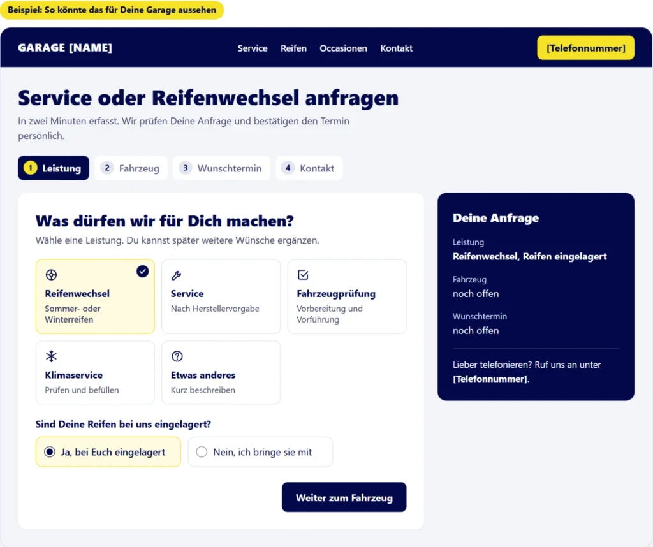Viewport: 653px width, 547px height.
Task: Select radio 'Ja, bei Euch eingelagert'
Action: (x=108, y=451)
